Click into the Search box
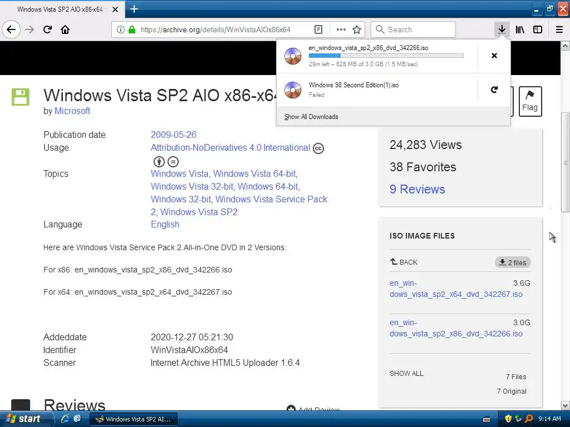570x427 pixels. (413, 29)
